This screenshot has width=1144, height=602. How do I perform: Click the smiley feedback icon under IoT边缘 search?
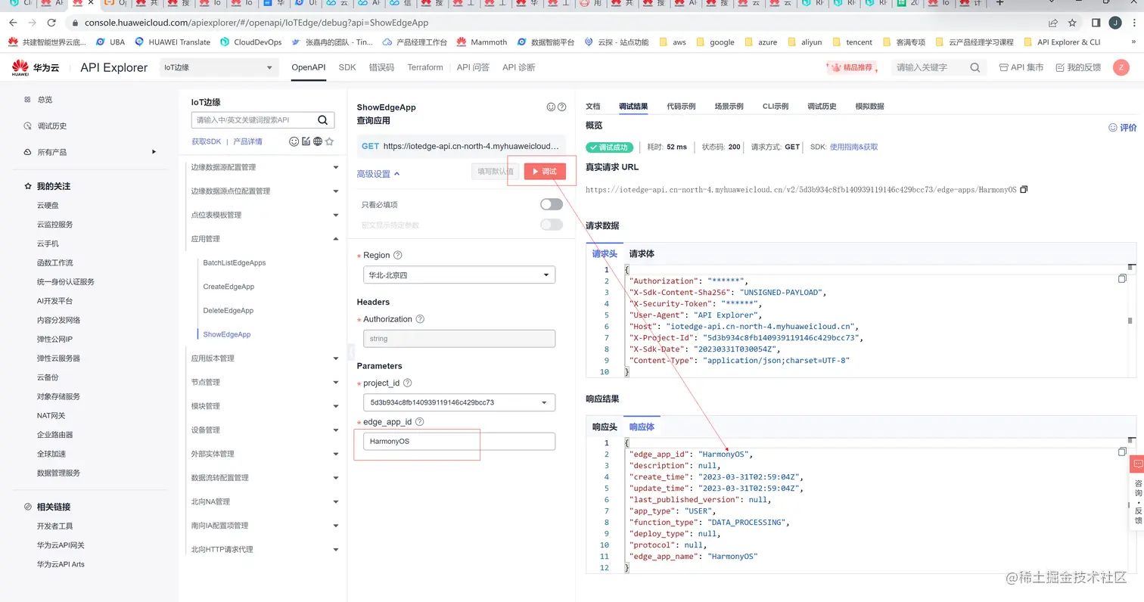click(x=294, y=141)
